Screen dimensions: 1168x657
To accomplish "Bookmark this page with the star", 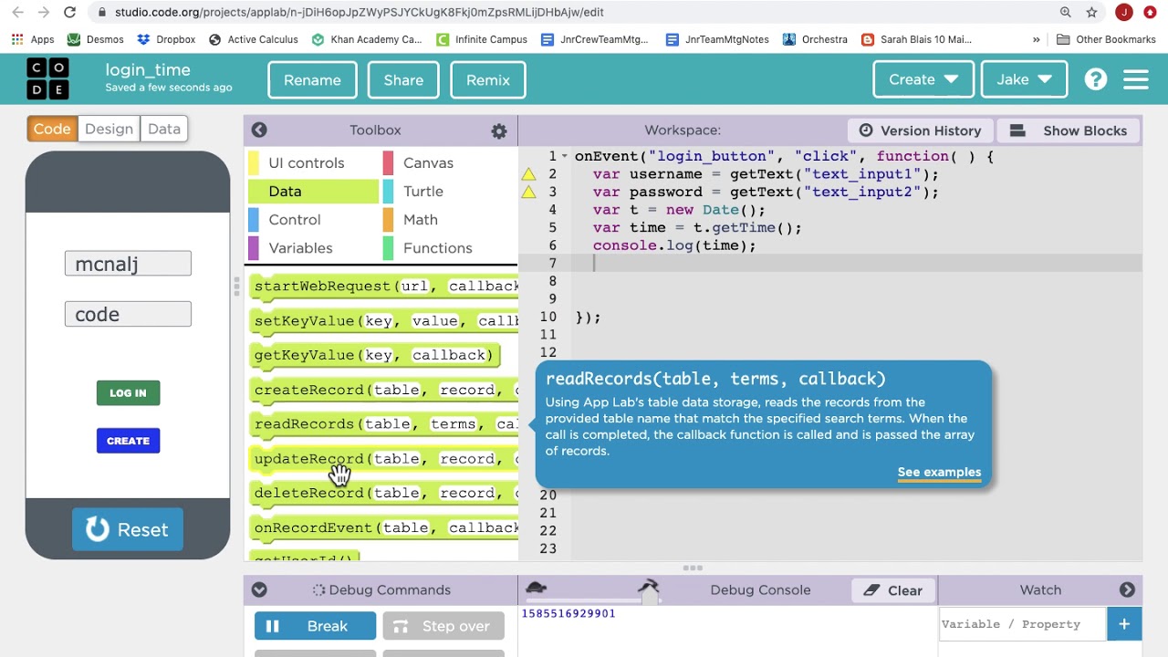I will [x=1091, y=13].
